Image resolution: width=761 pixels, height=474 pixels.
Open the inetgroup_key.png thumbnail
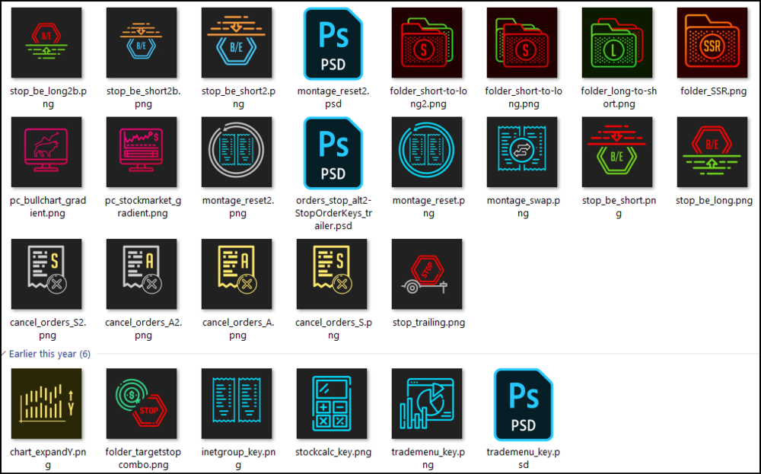(x=237, y=404)
